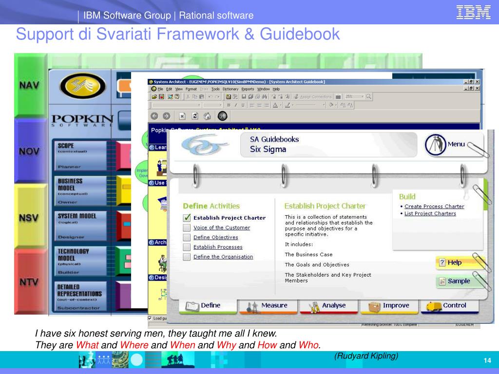This screenshot has width=499, height=374.
Task: Click the Help question icon in guidebook
Action: tap(442, 262)
